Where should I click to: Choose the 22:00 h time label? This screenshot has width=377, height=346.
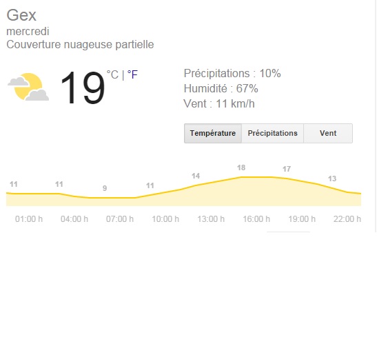[347, 219]
